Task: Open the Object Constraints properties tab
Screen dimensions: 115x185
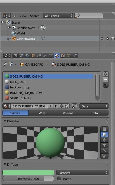Action: (x=39, y=56)
